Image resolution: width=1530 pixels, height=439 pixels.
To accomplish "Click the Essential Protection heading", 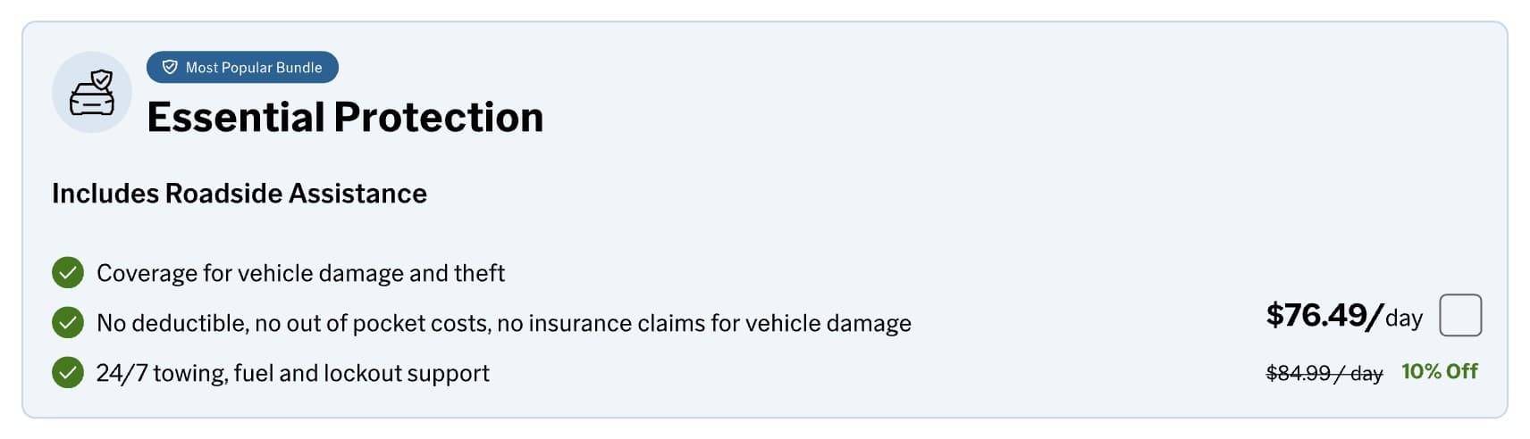I will [x=345, y=117].
